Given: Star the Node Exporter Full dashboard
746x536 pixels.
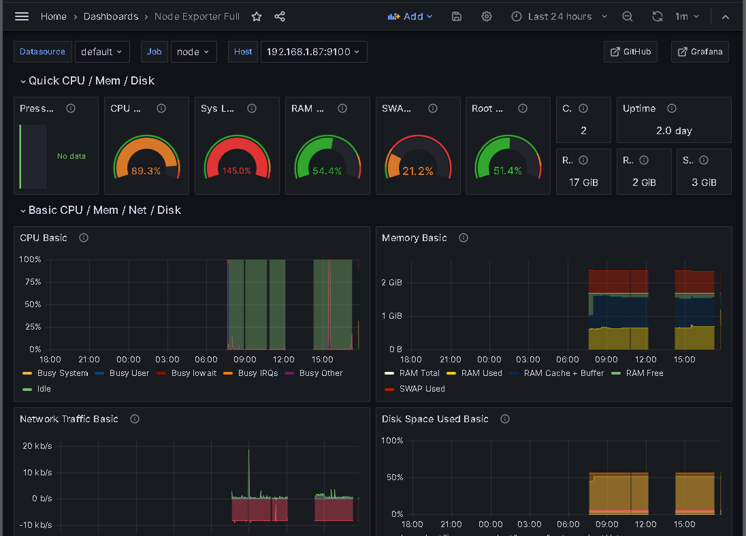Looking at the screenshot, I should coord(257,16).
